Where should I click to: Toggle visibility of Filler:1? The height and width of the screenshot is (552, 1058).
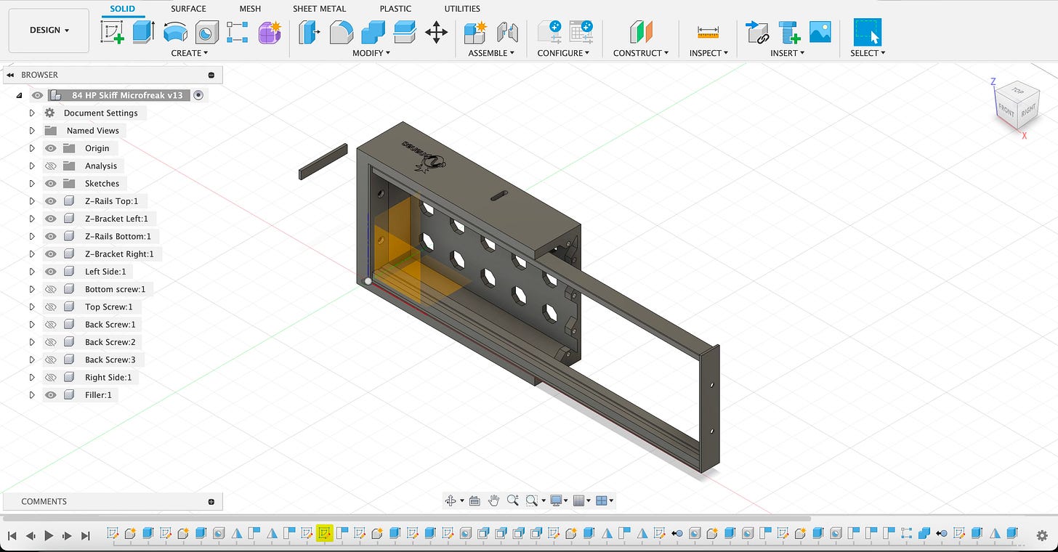51,395
